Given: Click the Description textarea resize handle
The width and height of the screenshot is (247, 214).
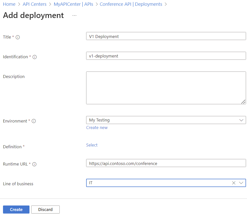Looking at the screenshot, I should [243, 102].
